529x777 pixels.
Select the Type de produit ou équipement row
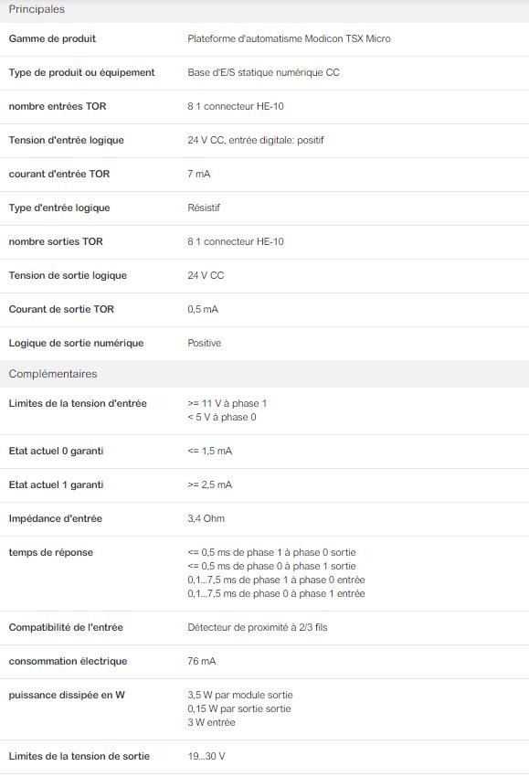click(265, 73)
